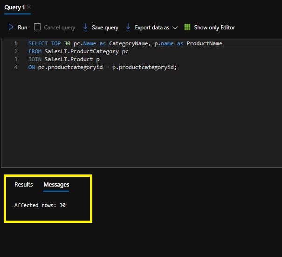Place cursor in SELECT TOP 30 line
282x257 pixels.
tap(125, 43)
